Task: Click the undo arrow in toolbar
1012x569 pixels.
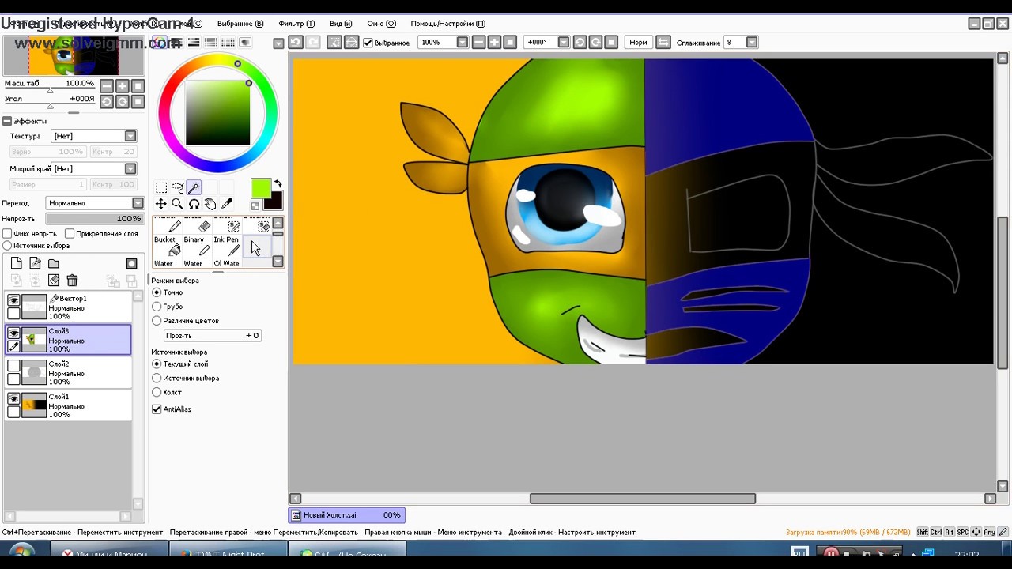Action: pos(296,42)
